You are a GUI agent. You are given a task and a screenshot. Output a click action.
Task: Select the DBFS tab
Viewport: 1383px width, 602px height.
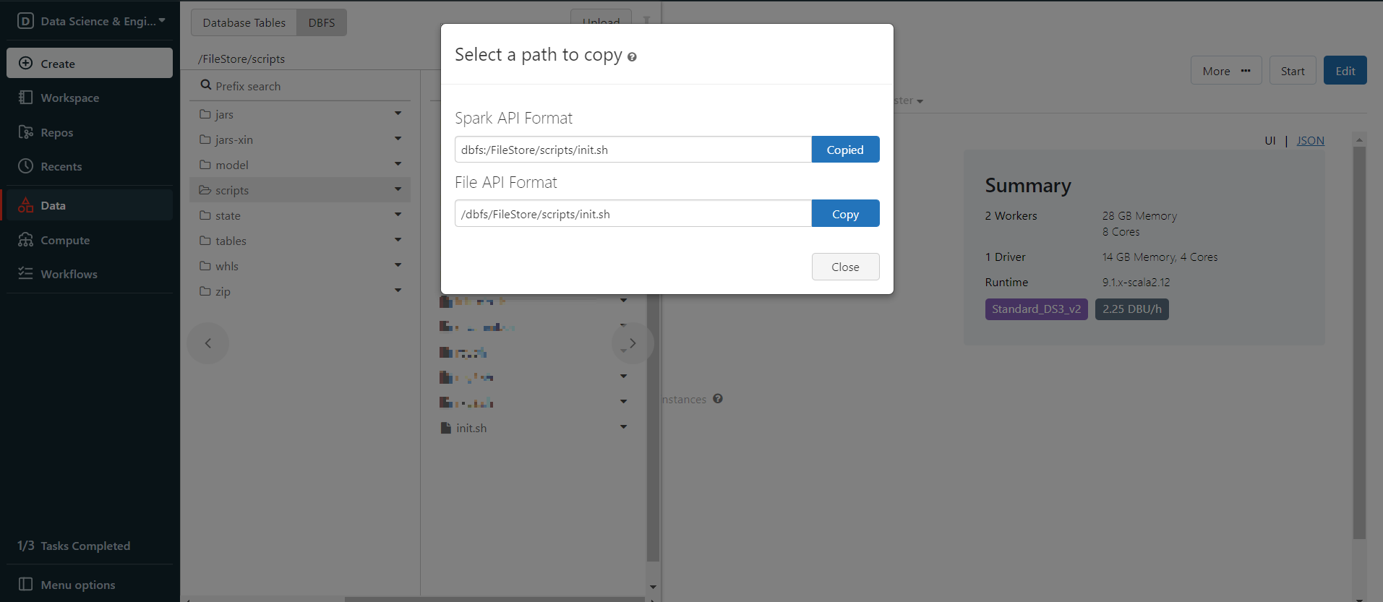(x=322, y=22)
